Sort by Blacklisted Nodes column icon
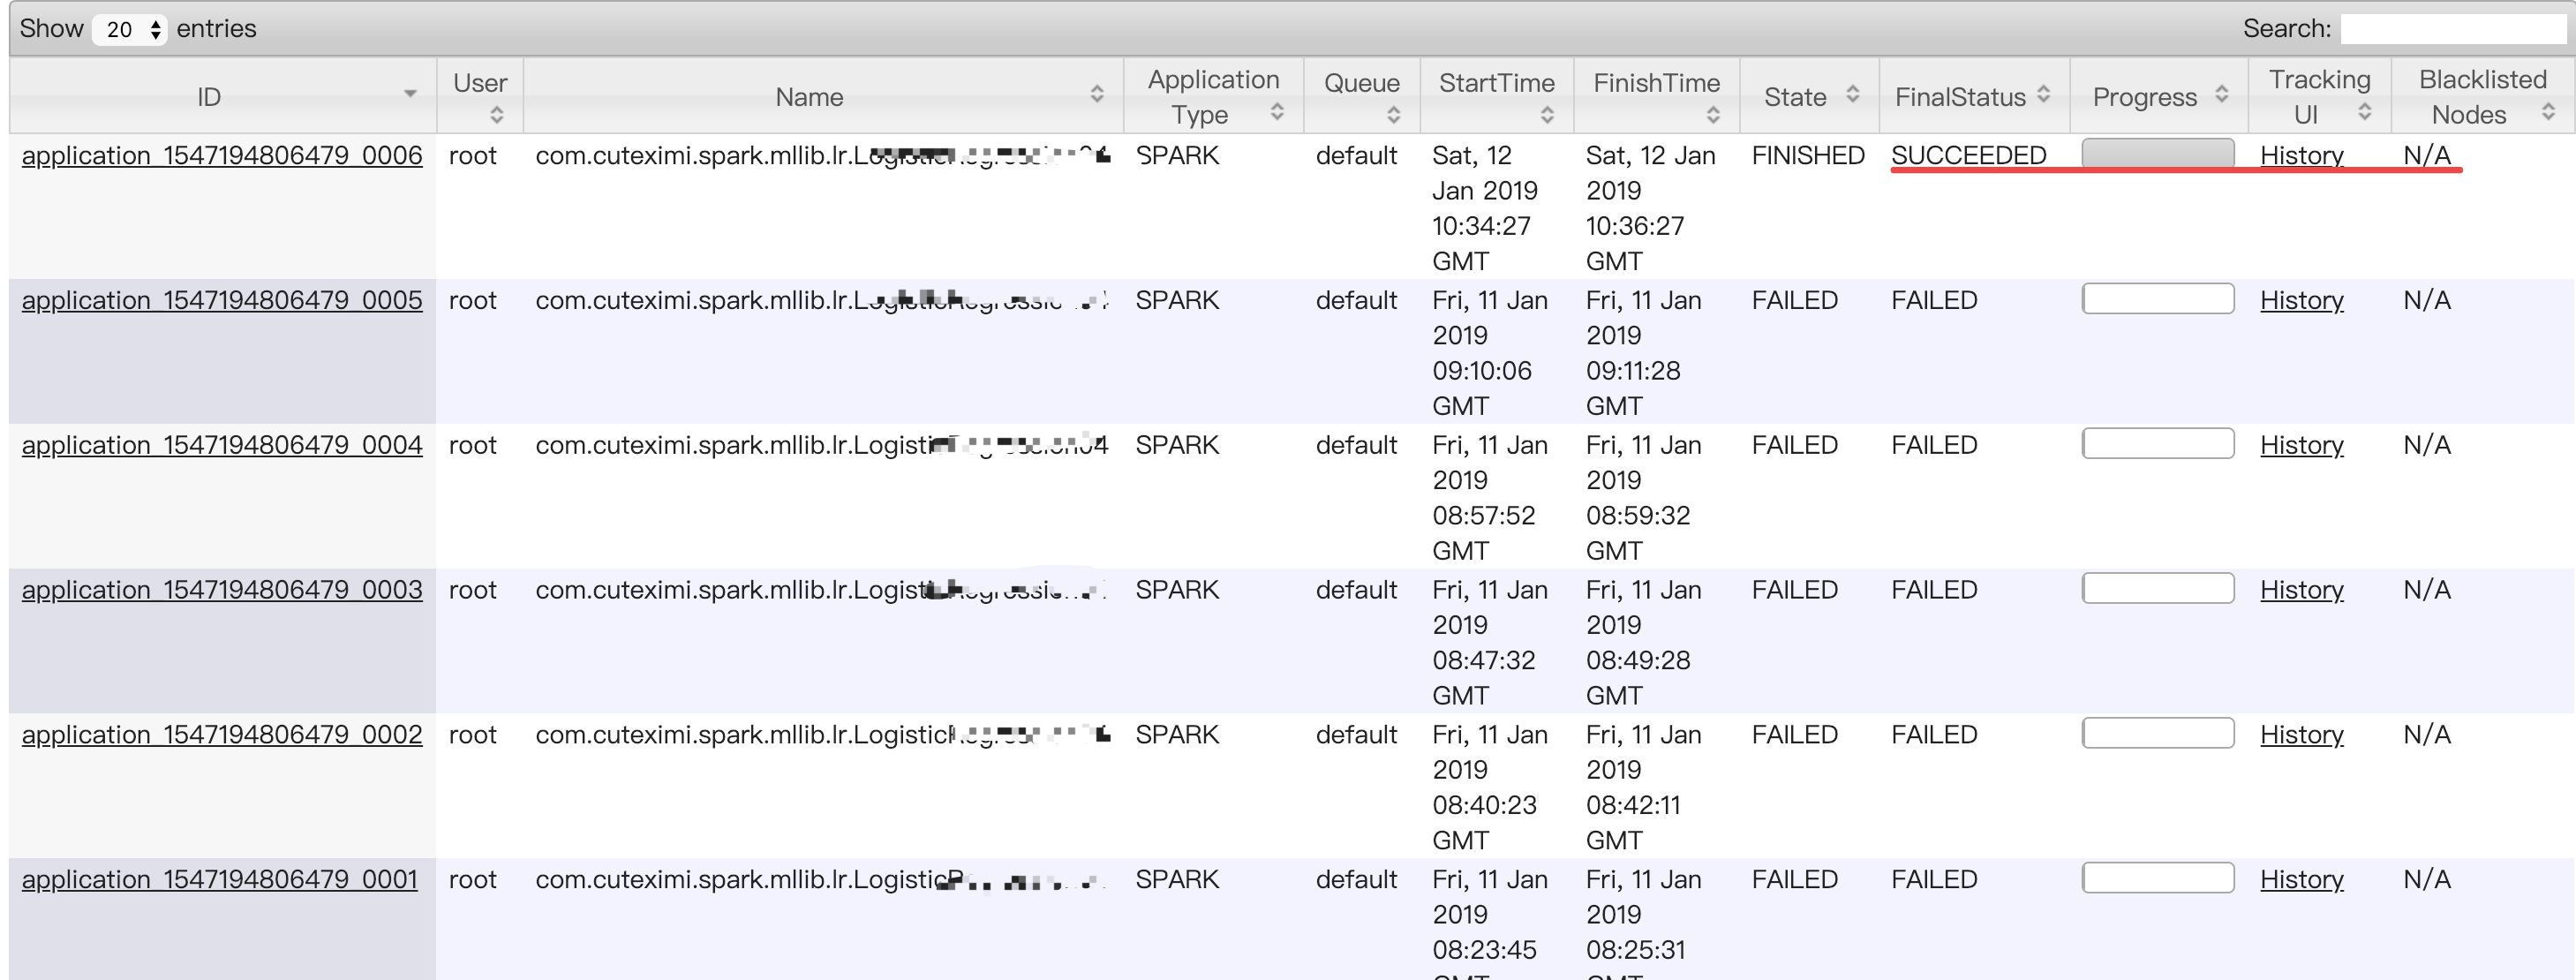 (x=2548, y=112)
